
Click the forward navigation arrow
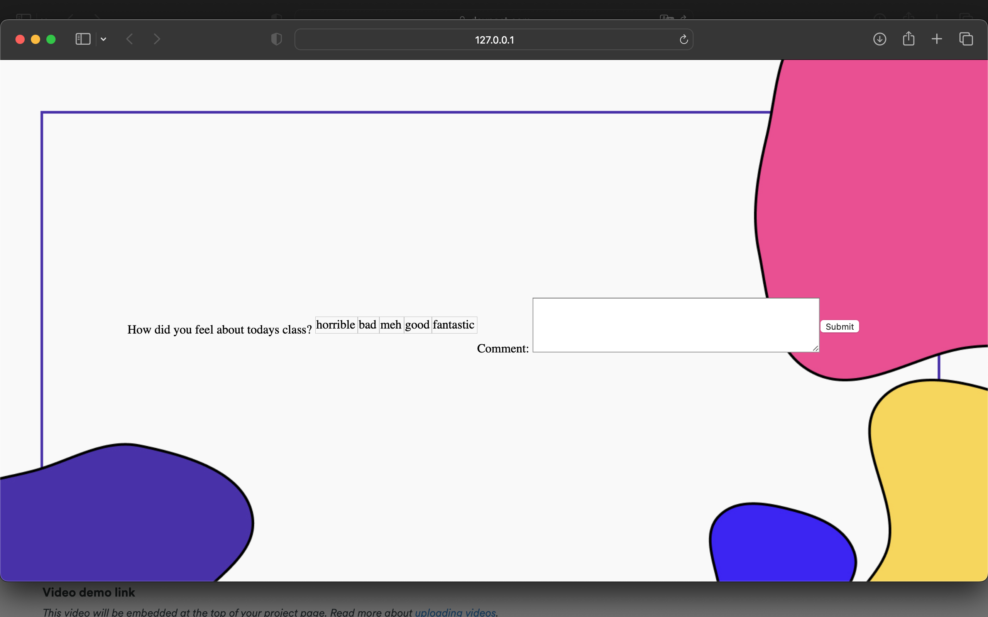click(x=157, y=39)
